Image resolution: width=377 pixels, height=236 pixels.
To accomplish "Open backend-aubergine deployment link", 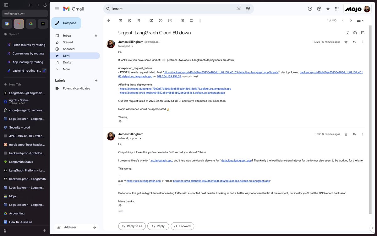I will tap(175, 89).
